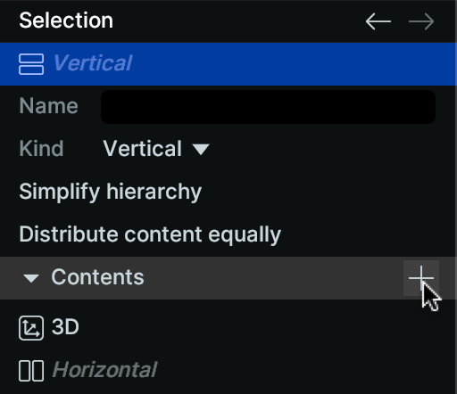Click the Selection panel title
This screenshot has width=457, height=394.
(66, 21)
